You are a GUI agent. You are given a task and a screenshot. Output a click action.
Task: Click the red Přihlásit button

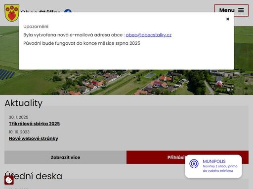click(156, 157)
